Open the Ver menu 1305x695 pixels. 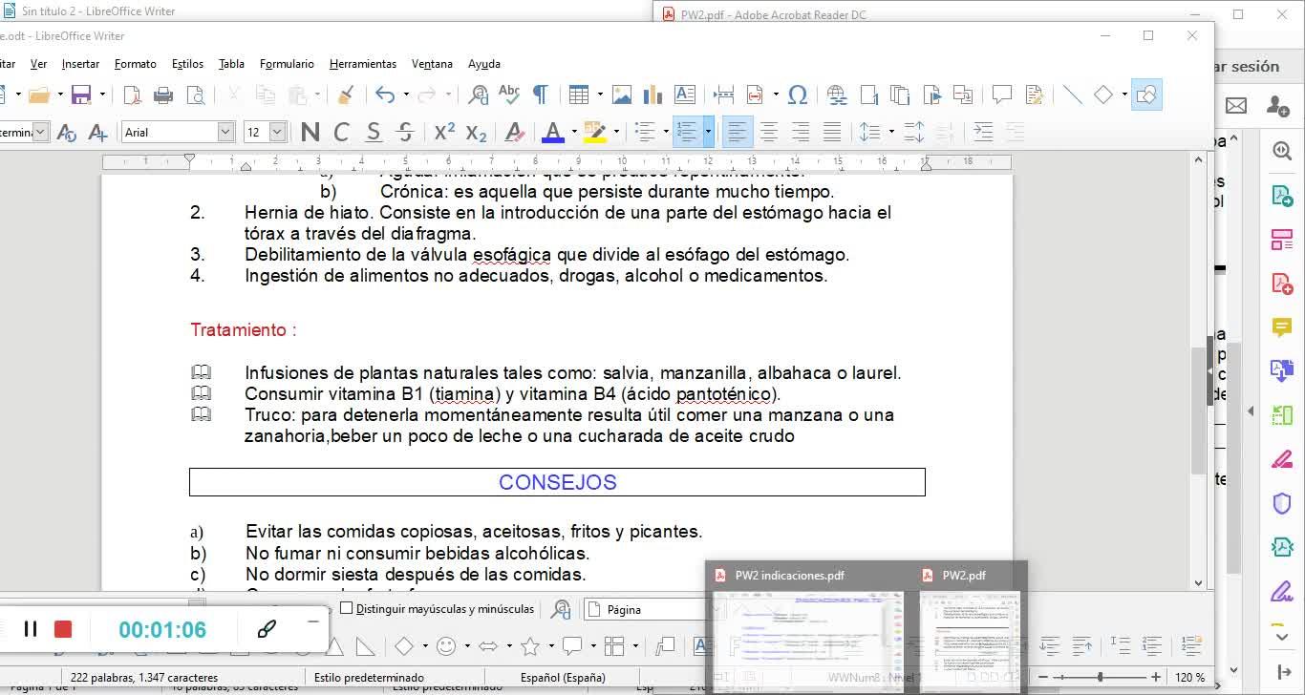coord(38,64)
